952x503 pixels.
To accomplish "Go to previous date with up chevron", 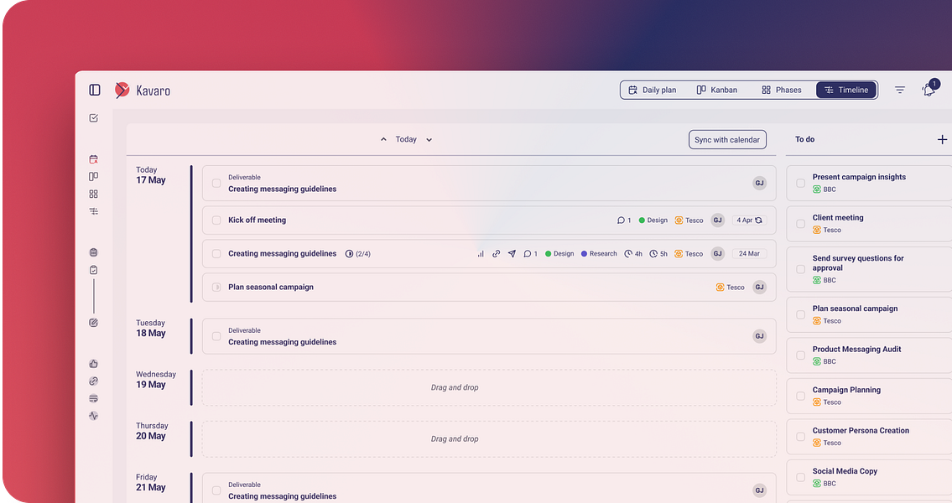I will pos(383,139).
